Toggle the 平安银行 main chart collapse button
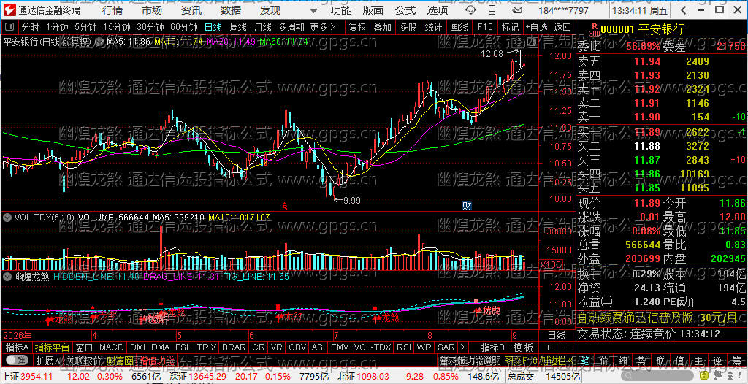 pos(100,42)
